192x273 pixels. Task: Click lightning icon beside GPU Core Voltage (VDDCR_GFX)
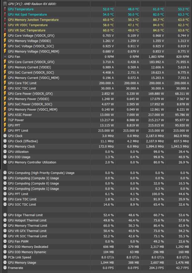tap(5, 35)
